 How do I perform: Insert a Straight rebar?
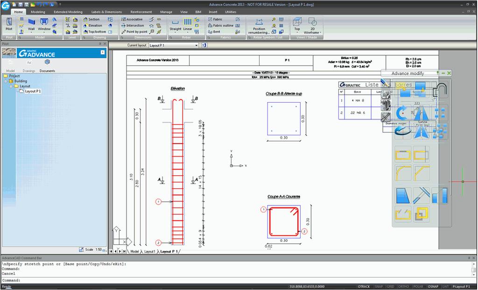[176, 25]
